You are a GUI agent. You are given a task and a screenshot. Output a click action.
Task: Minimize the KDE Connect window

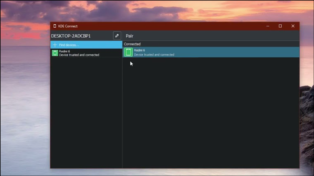(268, 26)
